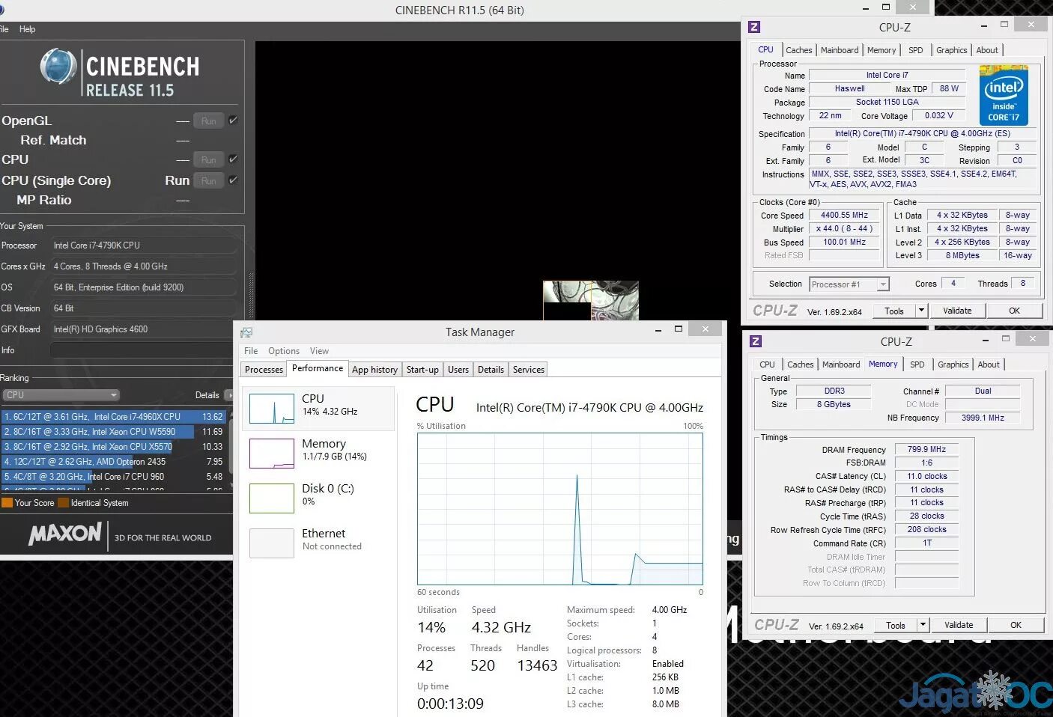Open the Caches tab in the upper CPU-Z window
This screenshot has height=717, width=1053.
coord(798,50)
